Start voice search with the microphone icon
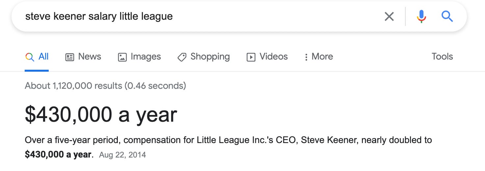Viewport: 485px width, 171px height. point(421,16)
